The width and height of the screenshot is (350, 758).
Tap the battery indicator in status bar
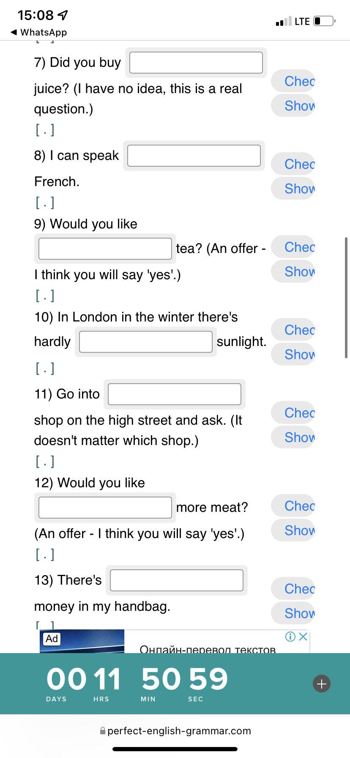(324, 21)
